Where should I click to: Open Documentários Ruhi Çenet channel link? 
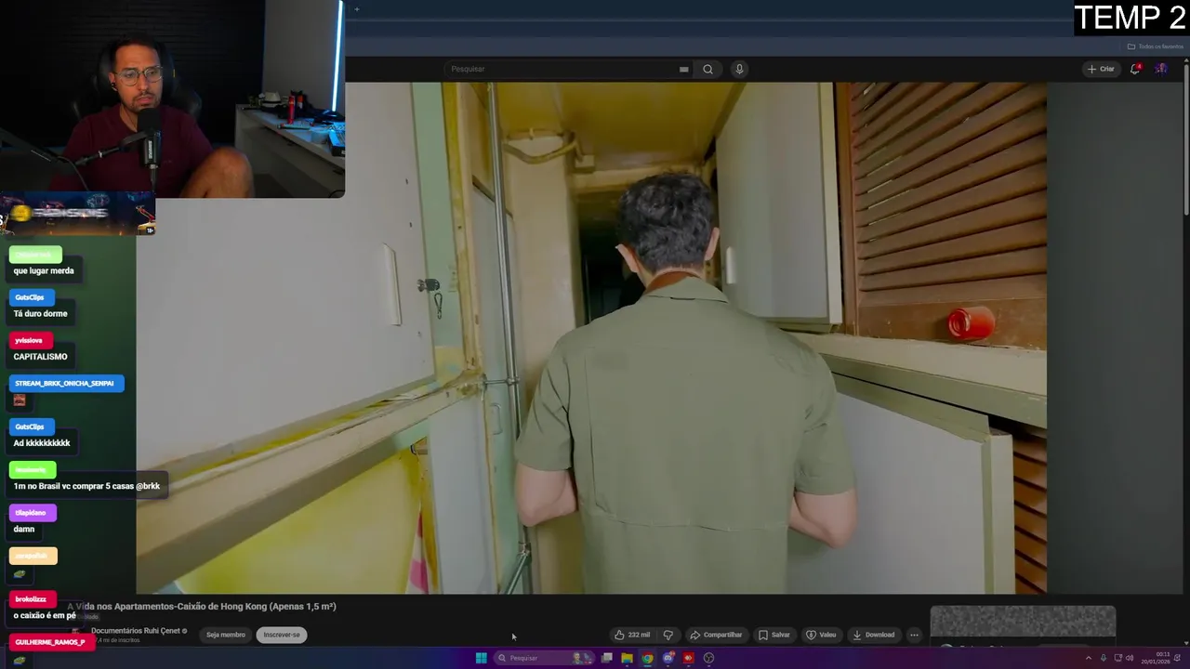click(138, 631)
